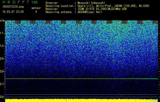Click the meteor count value 9
This screenshot has height=102, width=160.
coord(36,12)
